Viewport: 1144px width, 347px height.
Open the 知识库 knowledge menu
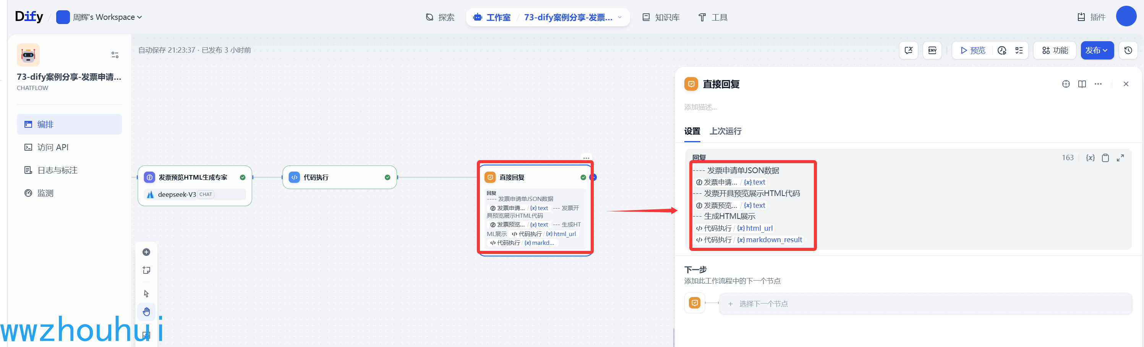coord(661,17)
